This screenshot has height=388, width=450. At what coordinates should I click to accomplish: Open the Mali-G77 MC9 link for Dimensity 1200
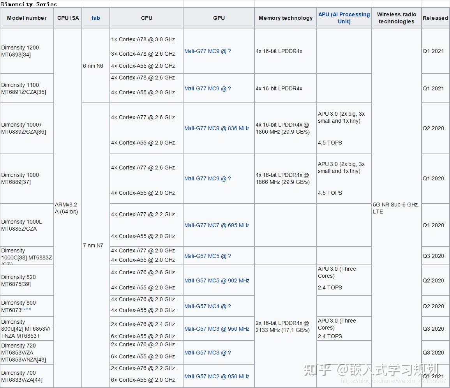coord(207,51)
